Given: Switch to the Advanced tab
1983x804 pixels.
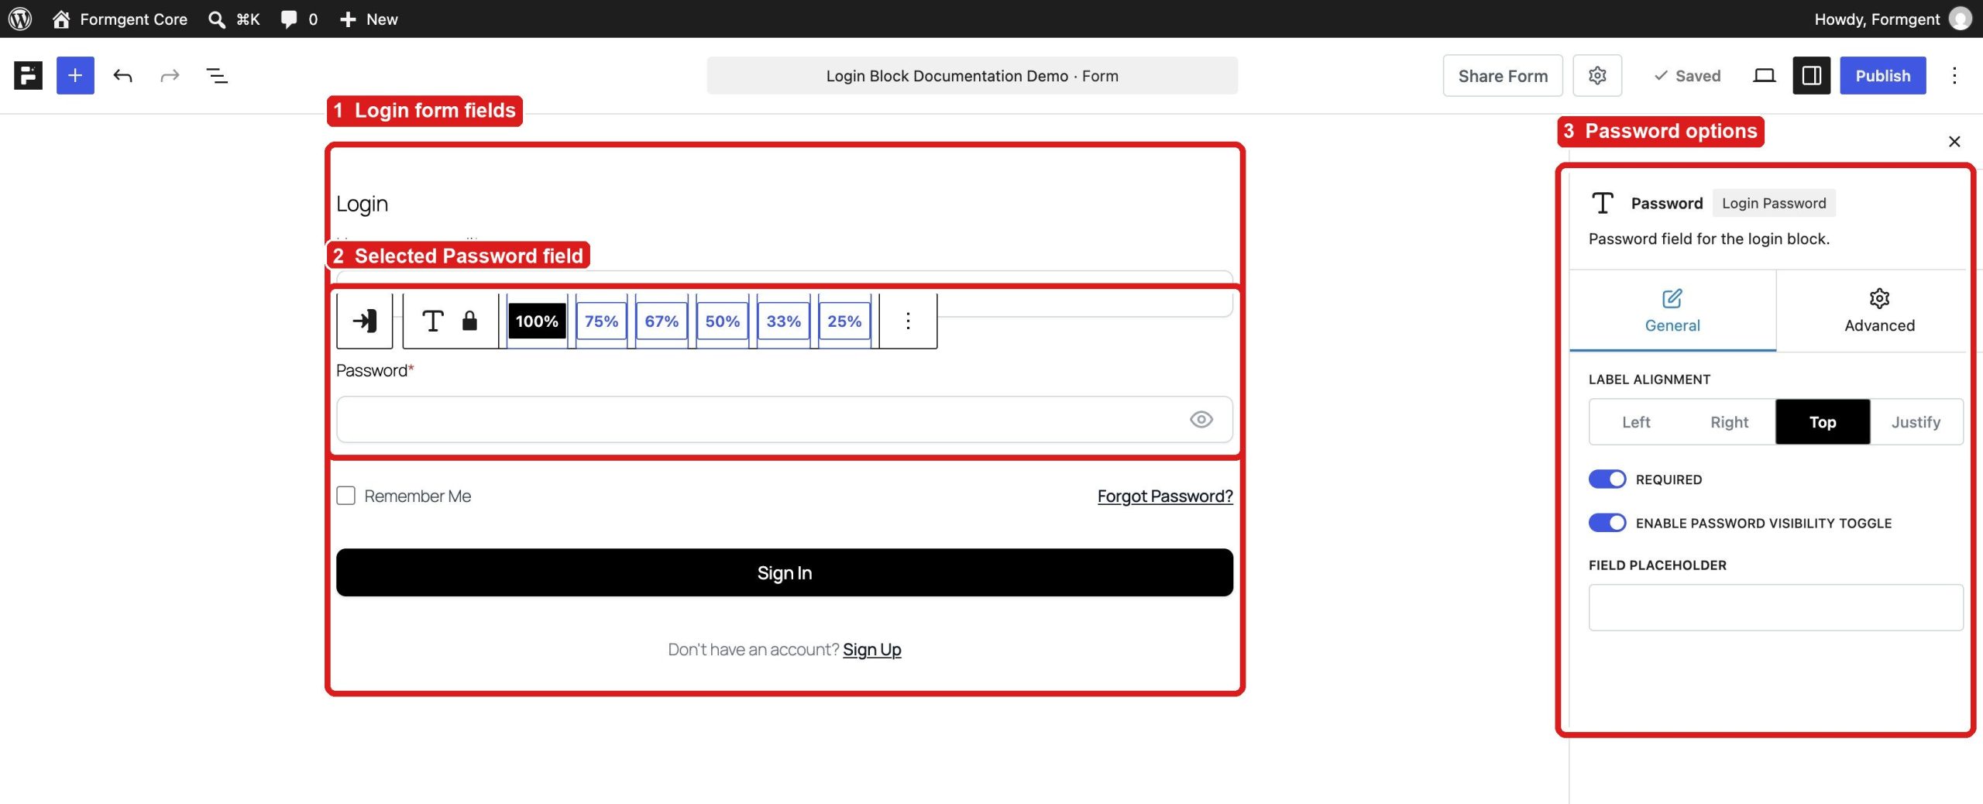Looking at the screenshot, I should [1879, 311].
